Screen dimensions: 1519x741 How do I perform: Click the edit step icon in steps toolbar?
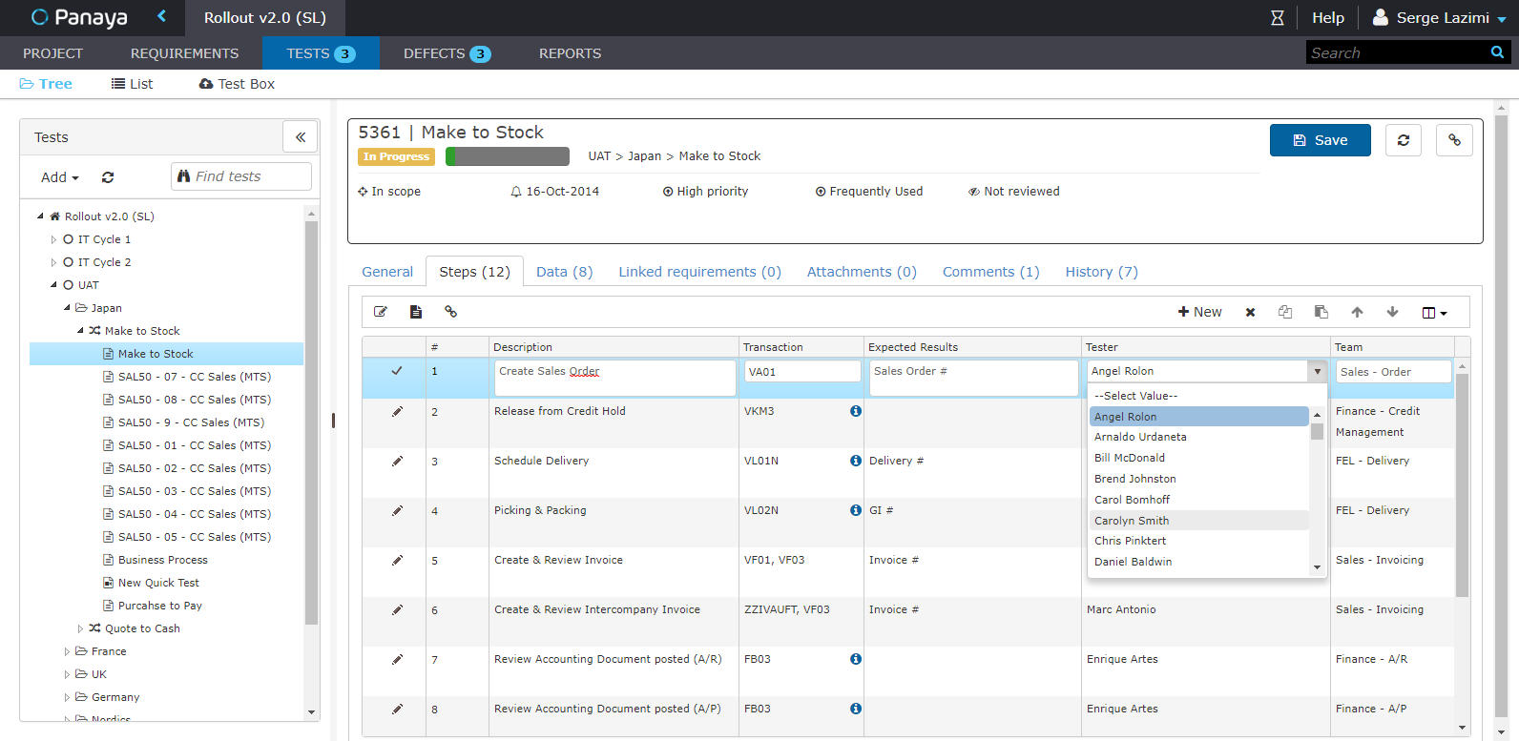click(x=381, y=312)
